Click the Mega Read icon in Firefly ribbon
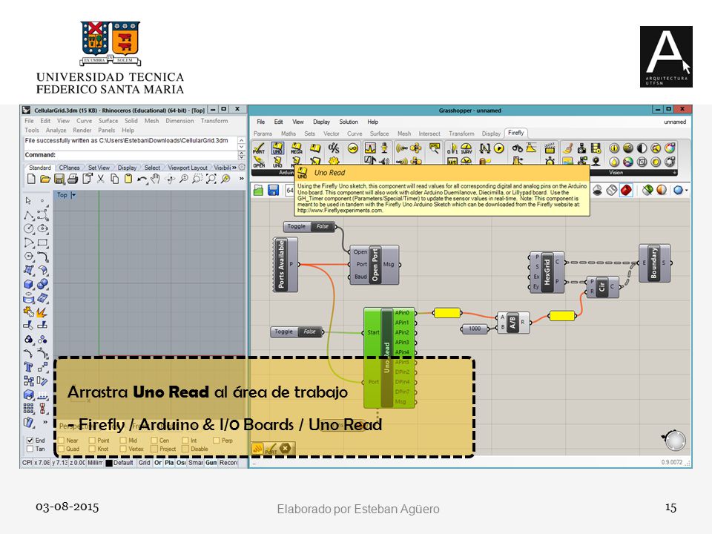712x534 pixels. pyautogui.click(x=296, y=148)
